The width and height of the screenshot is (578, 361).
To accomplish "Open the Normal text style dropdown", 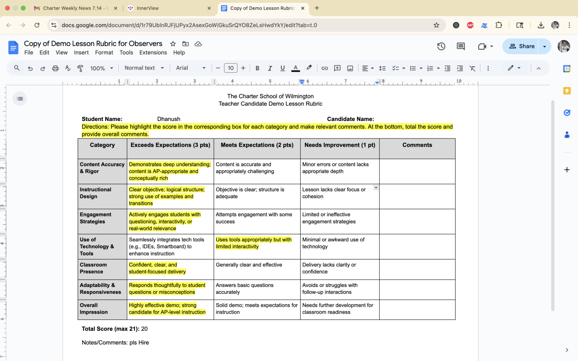I will tap(143, 68).
